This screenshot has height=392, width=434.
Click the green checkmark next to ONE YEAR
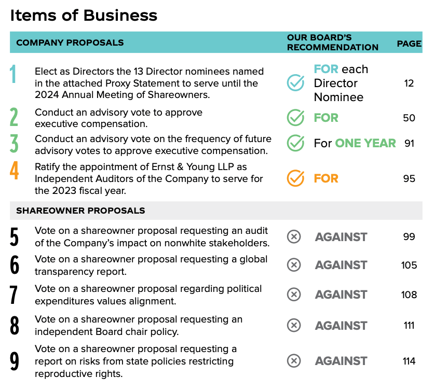295,143
